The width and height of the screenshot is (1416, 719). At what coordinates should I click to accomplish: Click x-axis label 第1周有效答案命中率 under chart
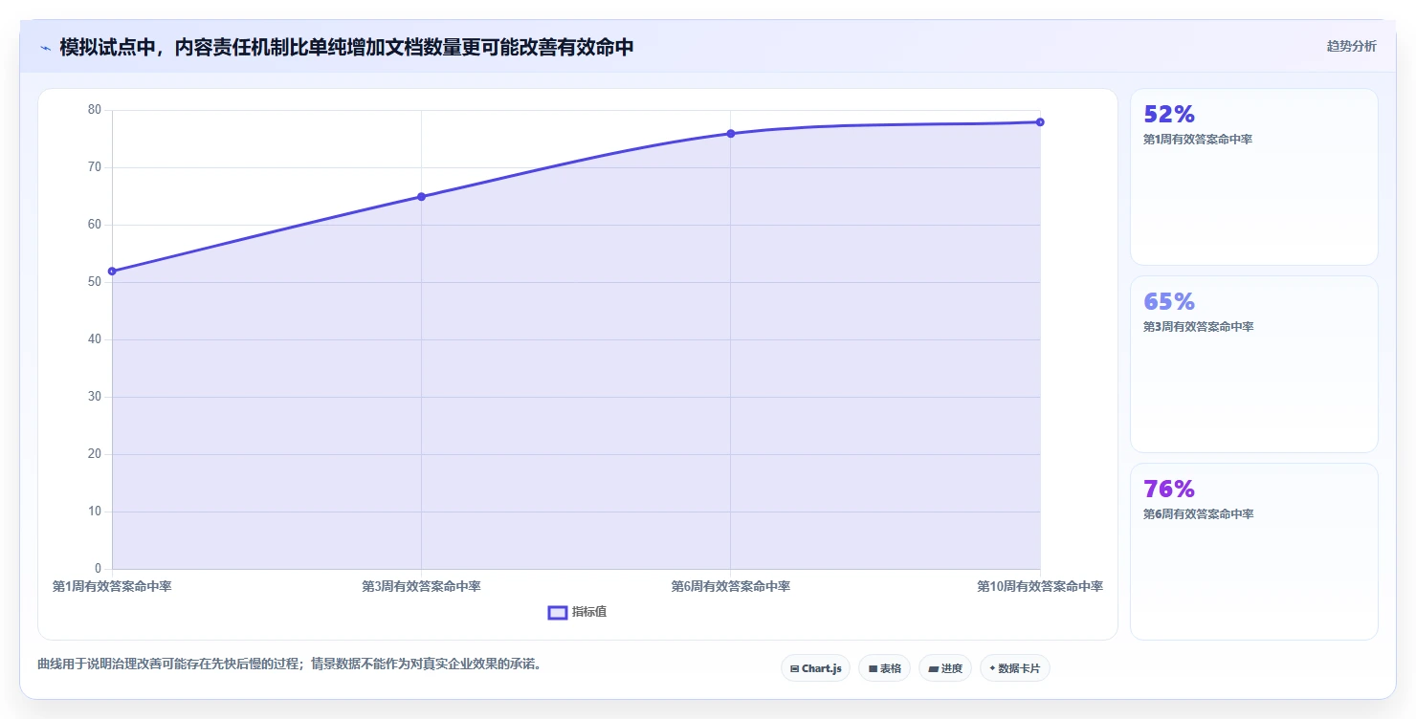(112, 586)
